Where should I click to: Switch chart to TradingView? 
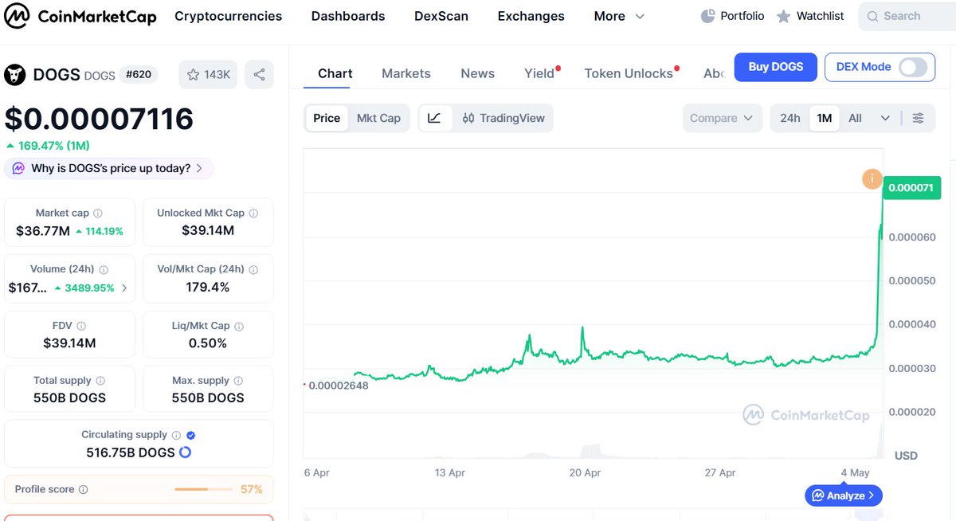pyautogui.click(x=503, y=118)
